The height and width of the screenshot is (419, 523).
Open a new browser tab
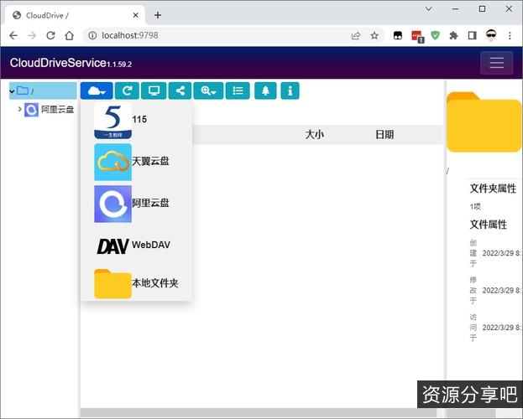click(x=158, y=15)
